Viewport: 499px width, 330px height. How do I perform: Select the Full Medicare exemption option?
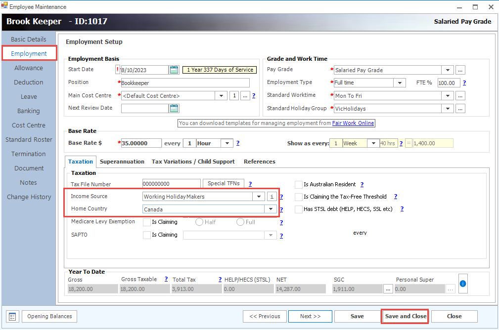240,222
